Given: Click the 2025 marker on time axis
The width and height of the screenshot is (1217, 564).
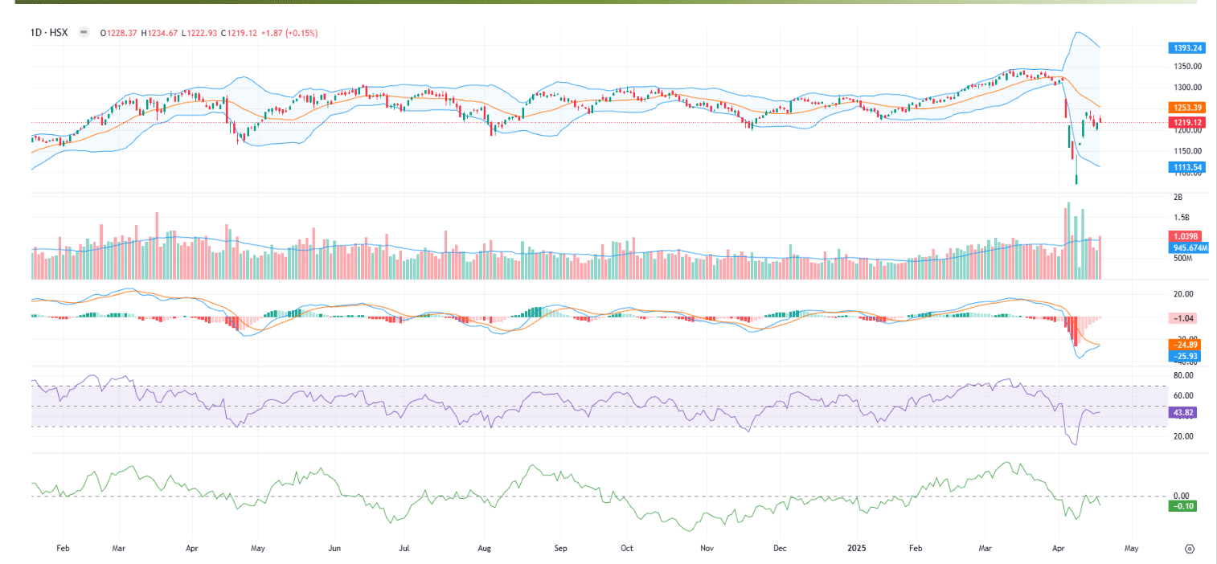Looking at the screenshot, I should click(x=858, y=549).
